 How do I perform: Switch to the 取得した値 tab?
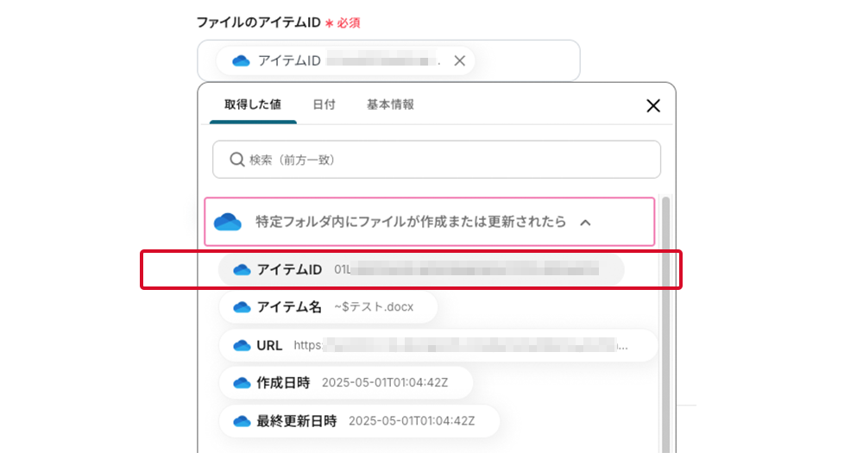253,104
